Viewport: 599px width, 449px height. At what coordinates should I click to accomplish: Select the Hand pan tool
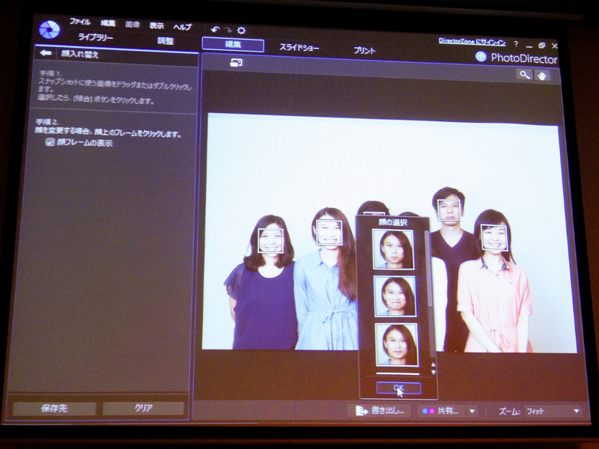point(541,76)
